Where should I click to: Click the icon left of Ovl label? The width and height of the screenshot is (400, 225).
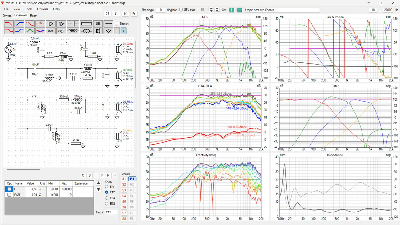tap(217, 10)
